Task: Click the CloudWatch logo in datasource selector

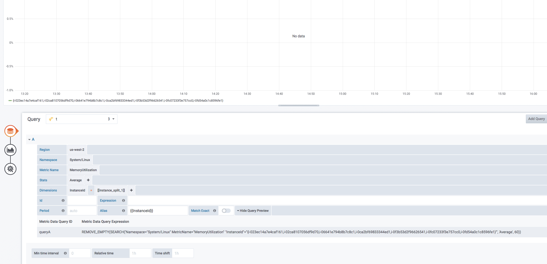Action: click(x=51, y=119)
